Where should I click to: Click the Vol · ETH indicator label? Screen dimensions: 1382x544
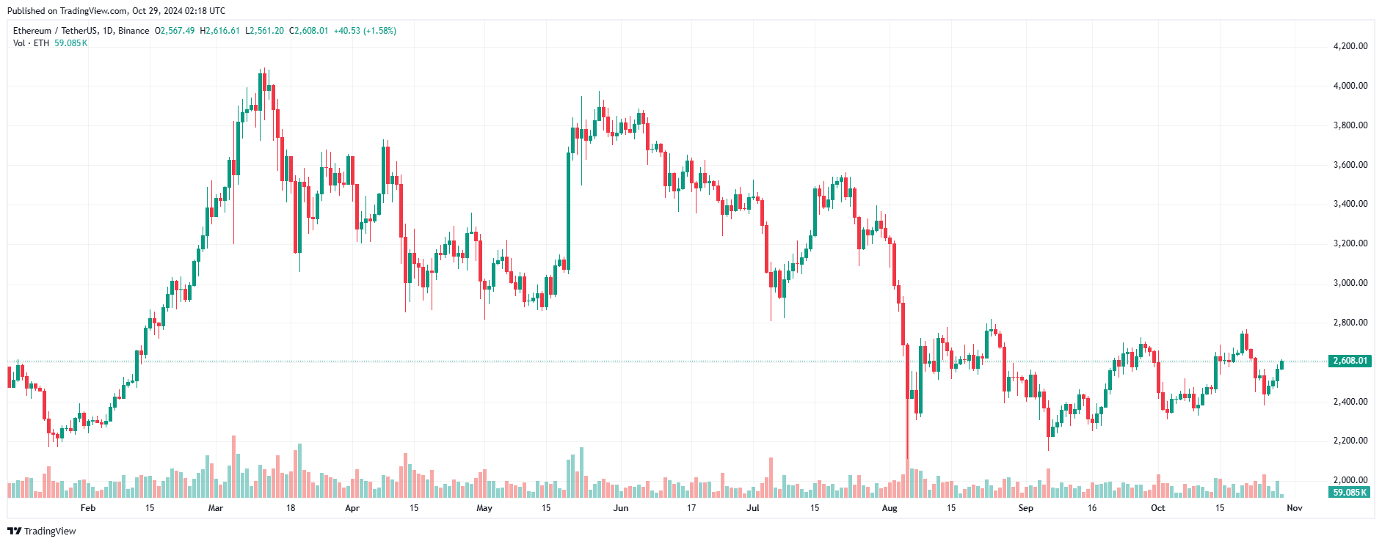pos(32,43)
